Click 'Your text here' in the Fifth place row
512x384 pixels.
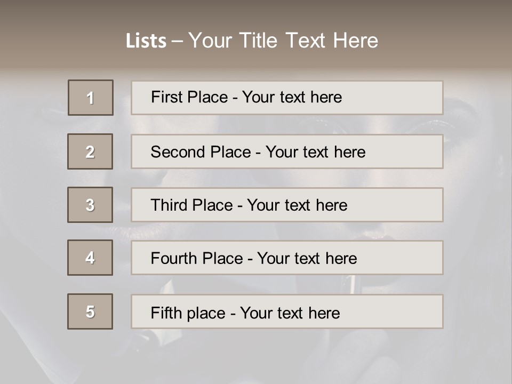(290, 313)
